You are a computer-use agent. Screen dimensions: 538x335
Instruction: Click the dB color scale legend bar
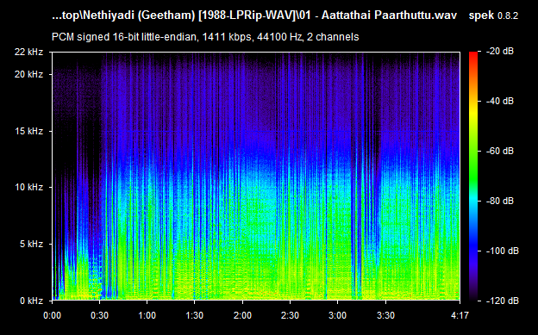pos(473,177)
